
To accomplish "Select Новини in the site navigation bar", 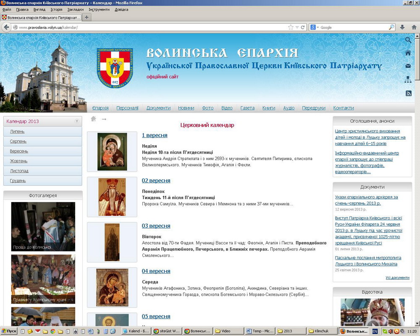I will 186,108.
